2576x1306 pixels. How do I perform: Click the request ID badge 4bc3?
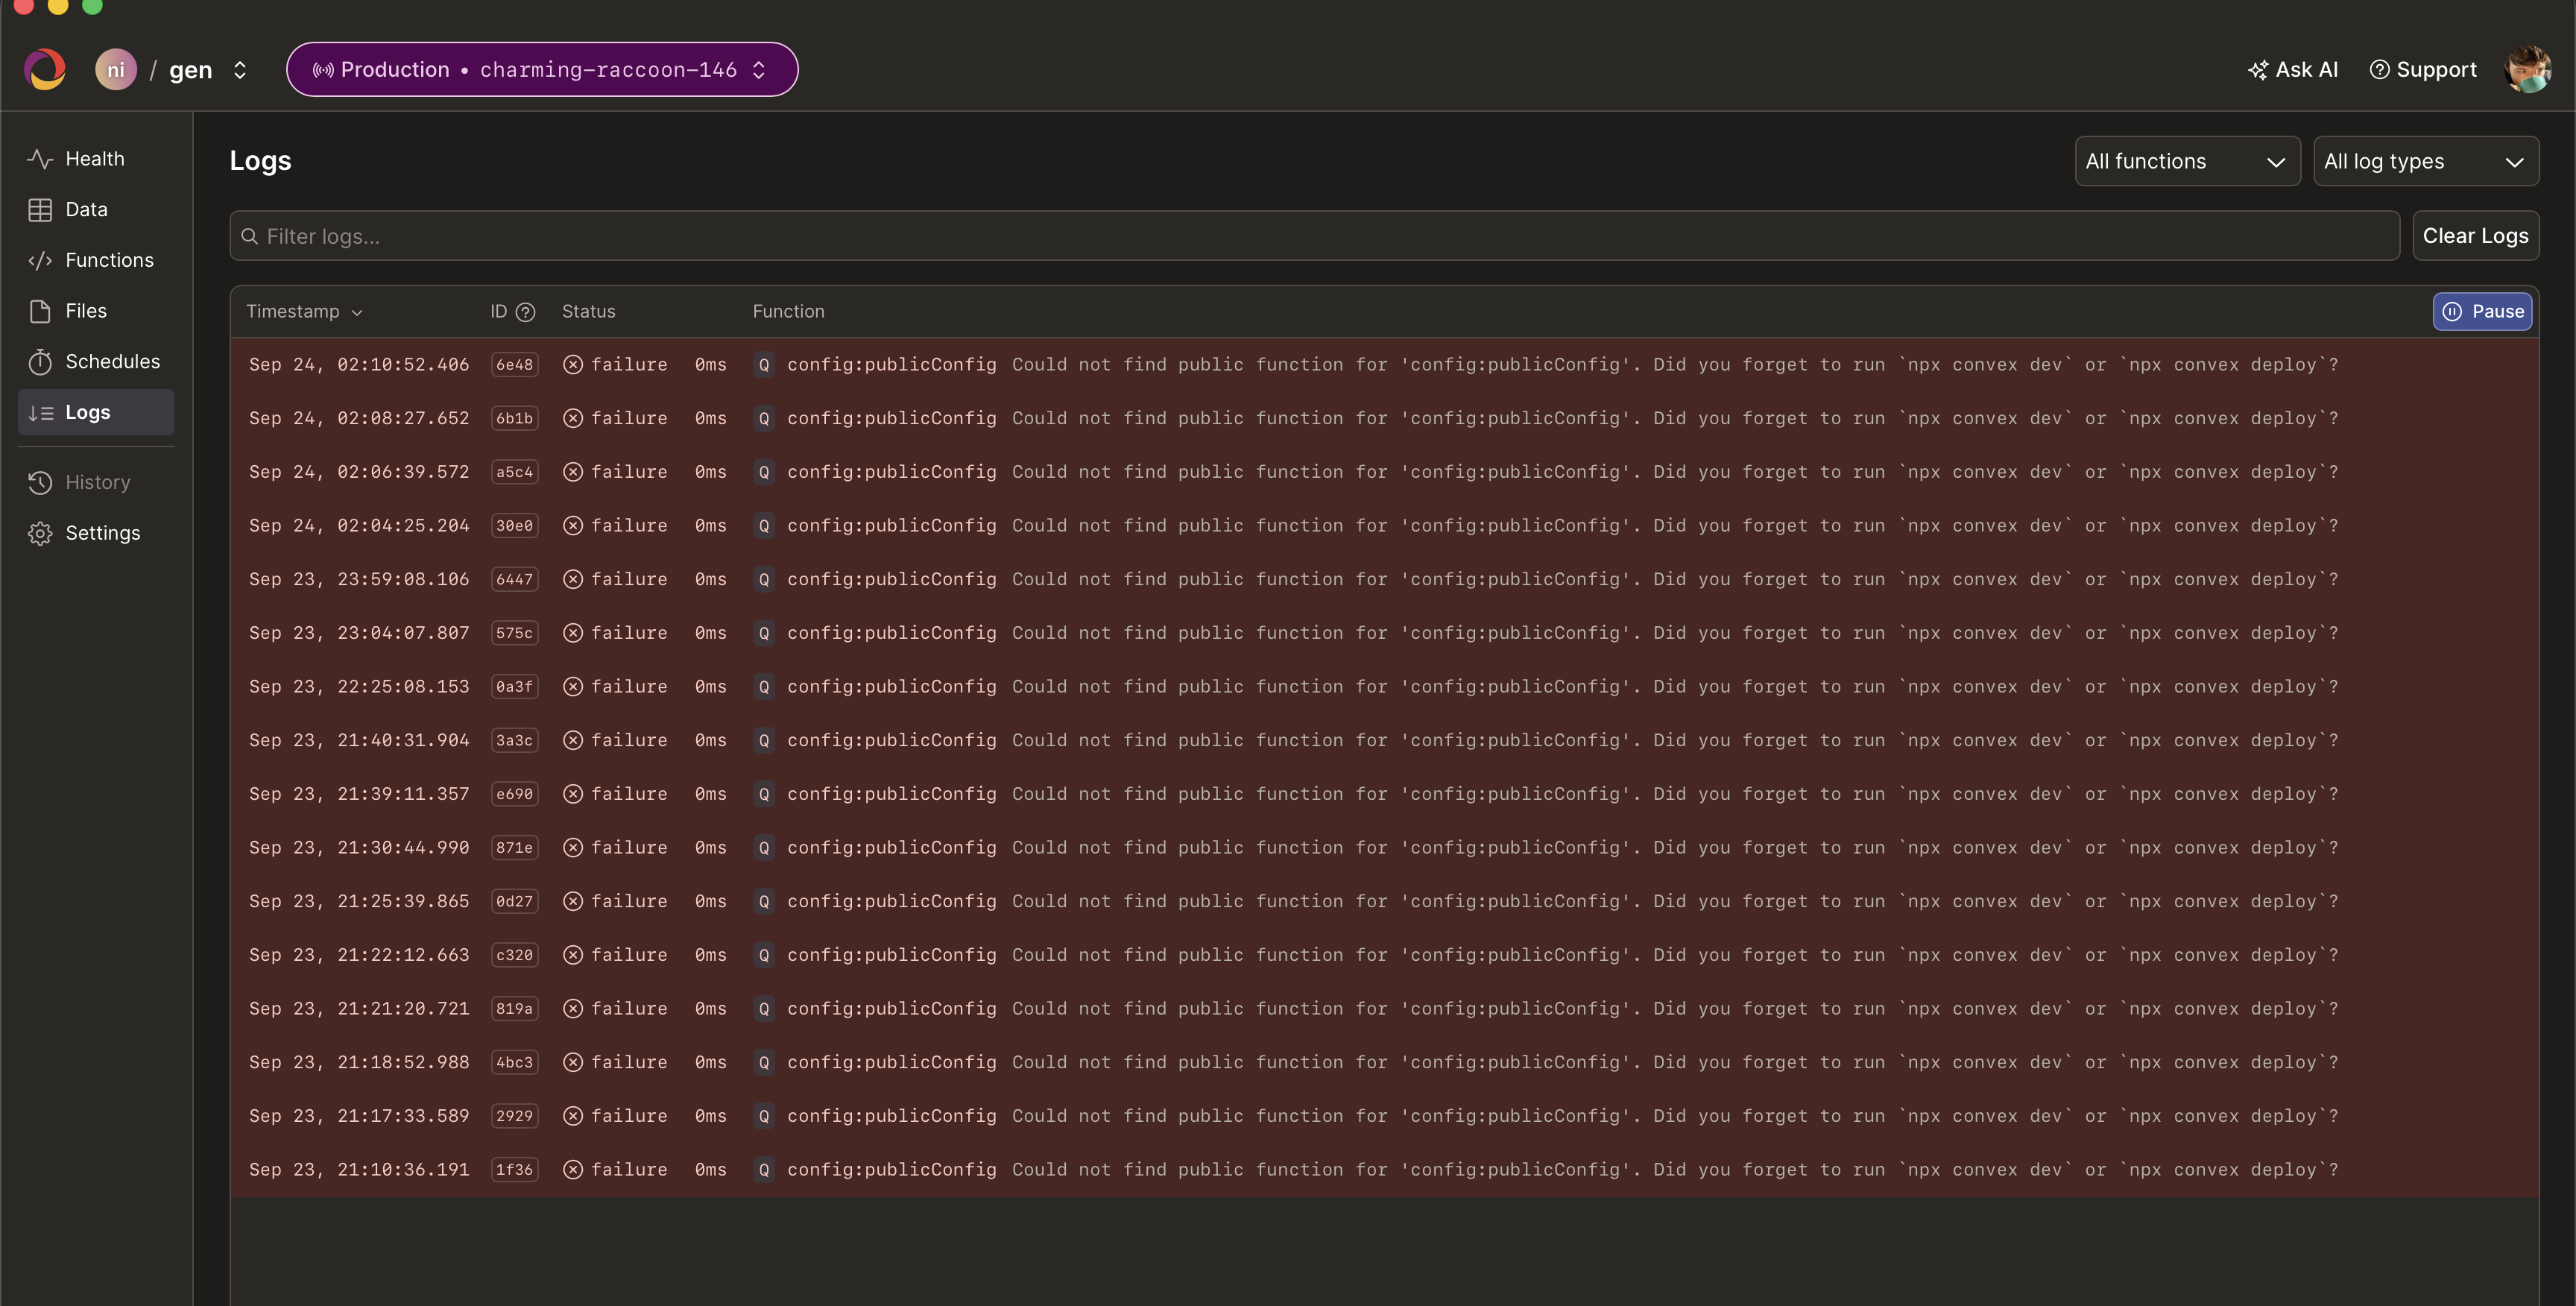tap(514, 1062)
